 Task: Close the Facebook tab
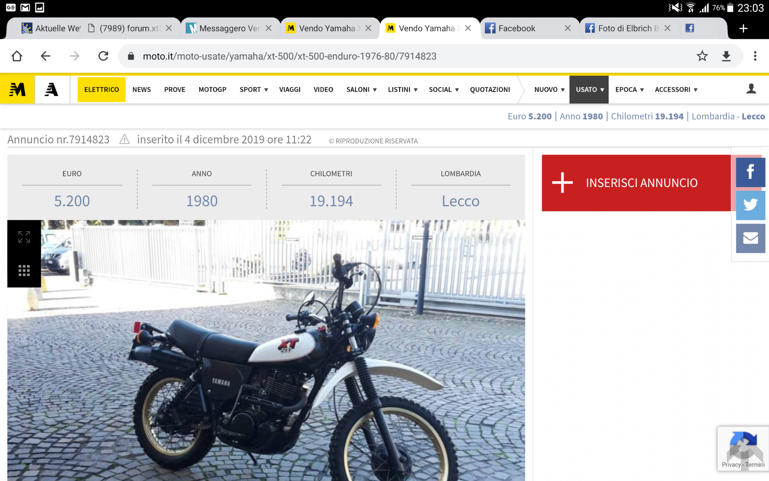click(568, 28)
